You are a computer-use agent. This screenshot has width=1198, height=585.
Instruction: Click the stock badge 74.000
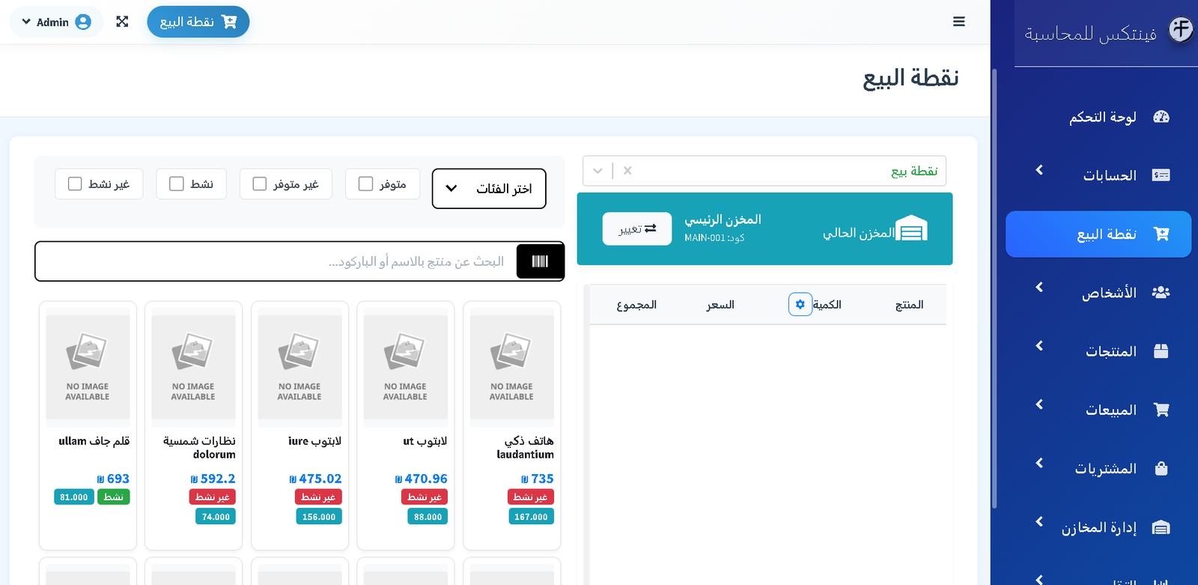pos(216,517)
